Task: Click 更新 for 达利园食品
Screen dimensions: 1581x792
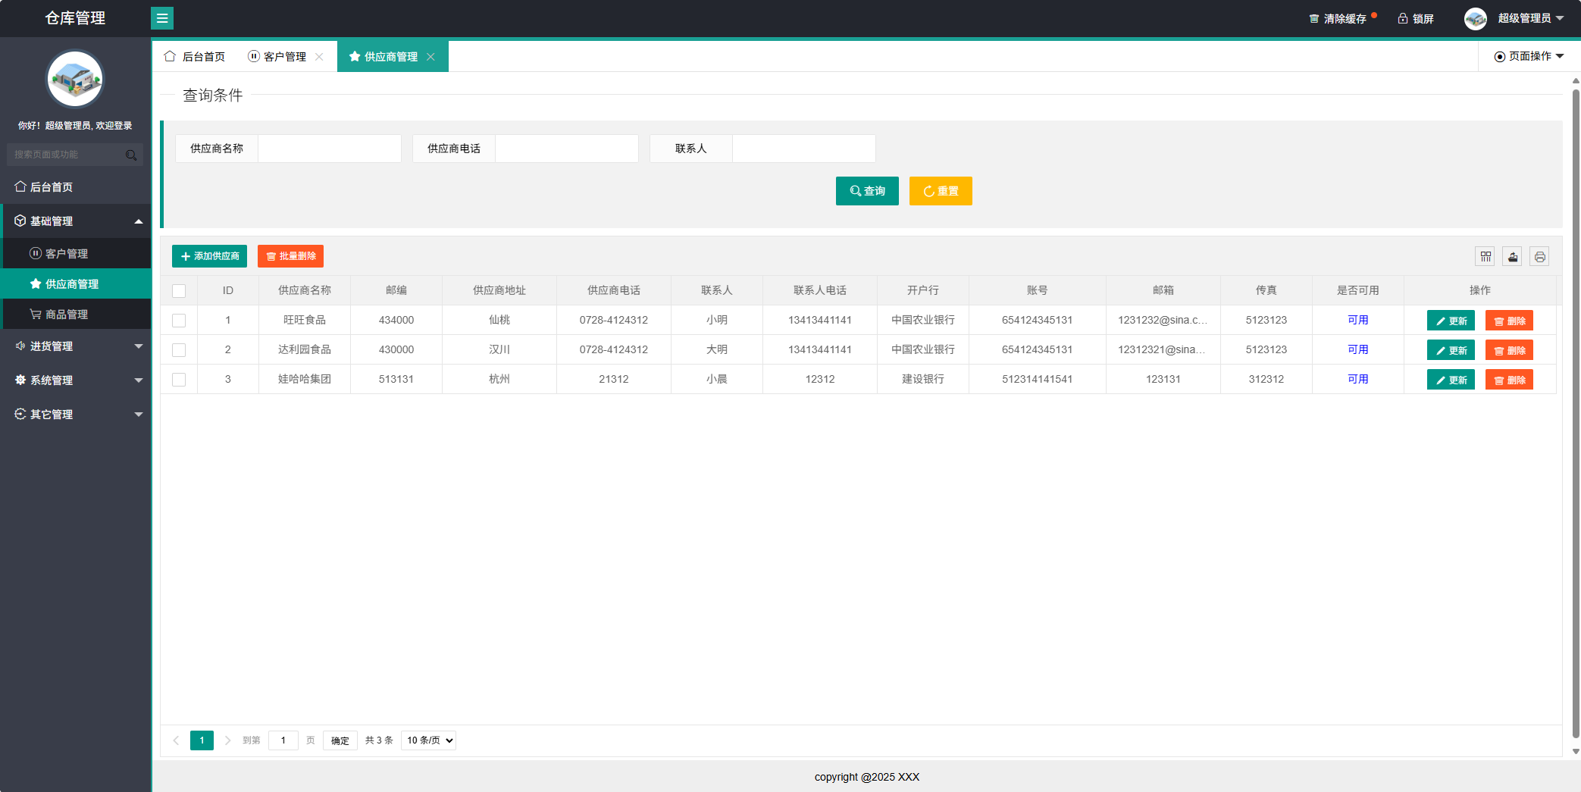Action: [1451, 350]
